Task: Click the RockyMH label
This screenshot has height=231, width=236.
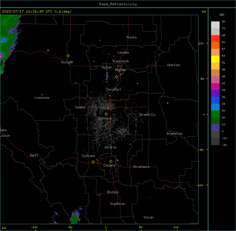Action: point(67,62)
